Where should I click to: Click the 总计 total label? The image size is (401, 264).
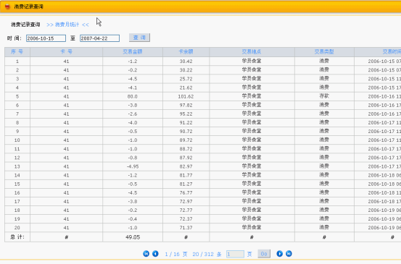coord(17,237)
